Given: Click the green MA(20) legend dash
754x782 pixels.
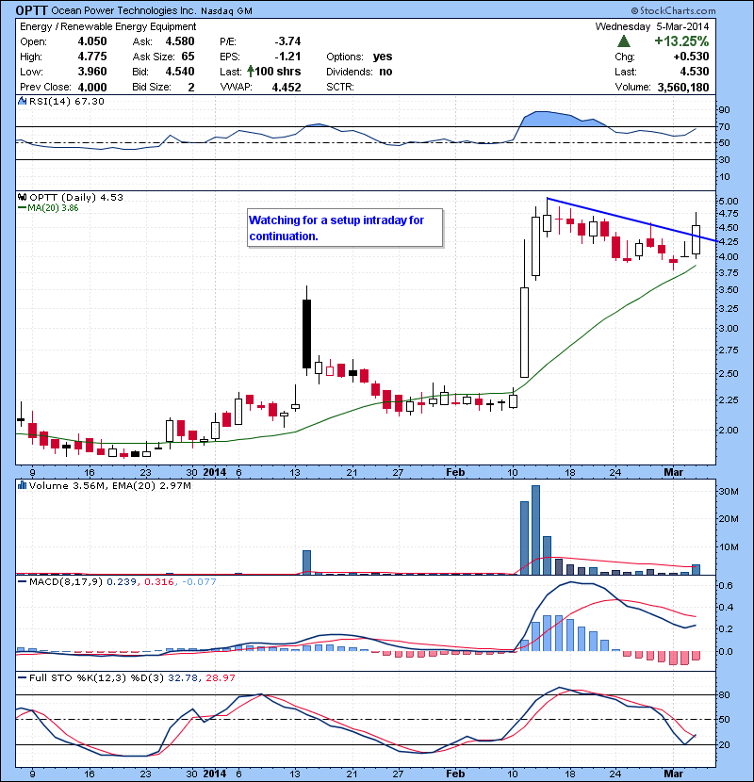Looking at the screenshot, I should coord(22,208).
